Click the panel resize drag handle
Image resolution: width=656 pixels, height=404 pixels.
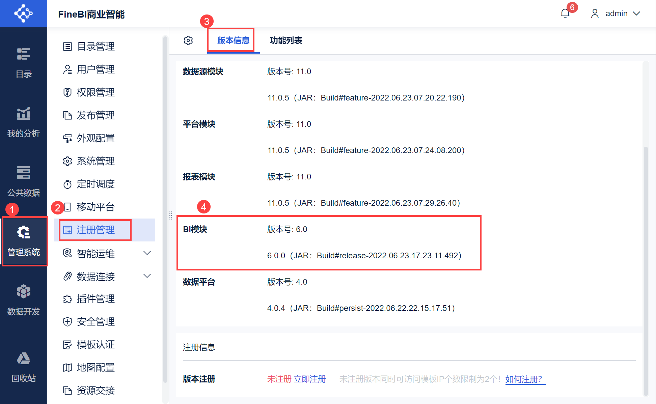coord(171,215)
